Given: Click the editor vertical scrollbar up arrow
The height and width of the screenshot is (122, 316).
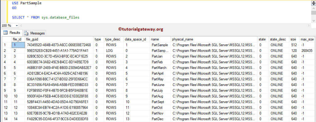Looking at the screenshot, I should click(314, 8).
